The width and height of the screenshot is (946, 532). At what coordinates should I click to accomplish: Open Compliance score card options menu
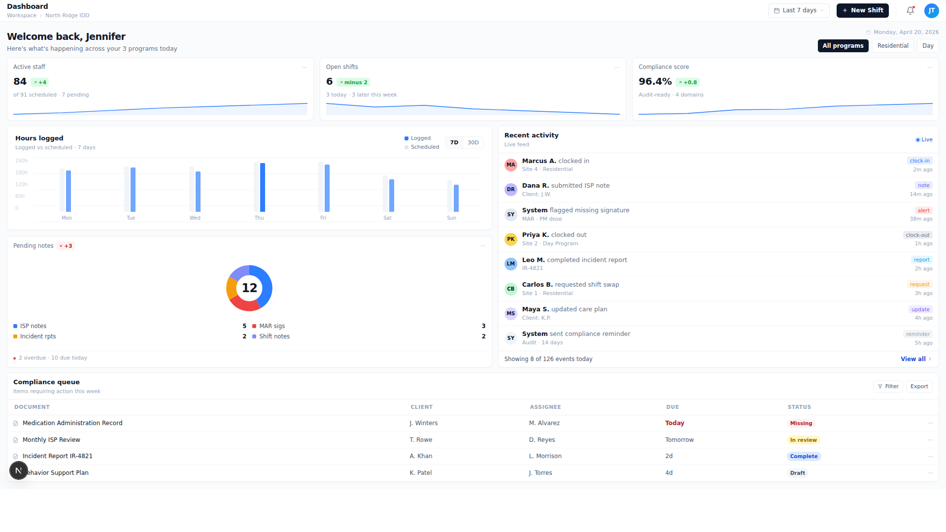[930, 67]
